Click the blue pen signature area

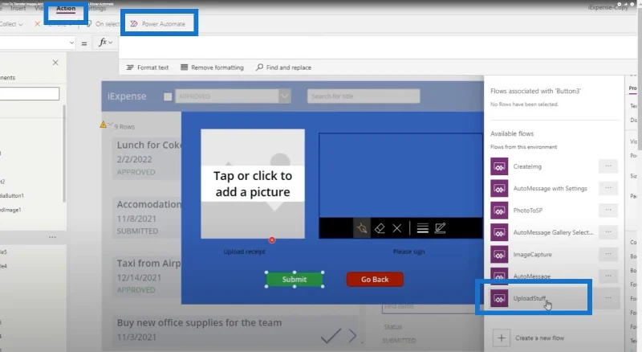pyautogui.click(x=400, y=175)
